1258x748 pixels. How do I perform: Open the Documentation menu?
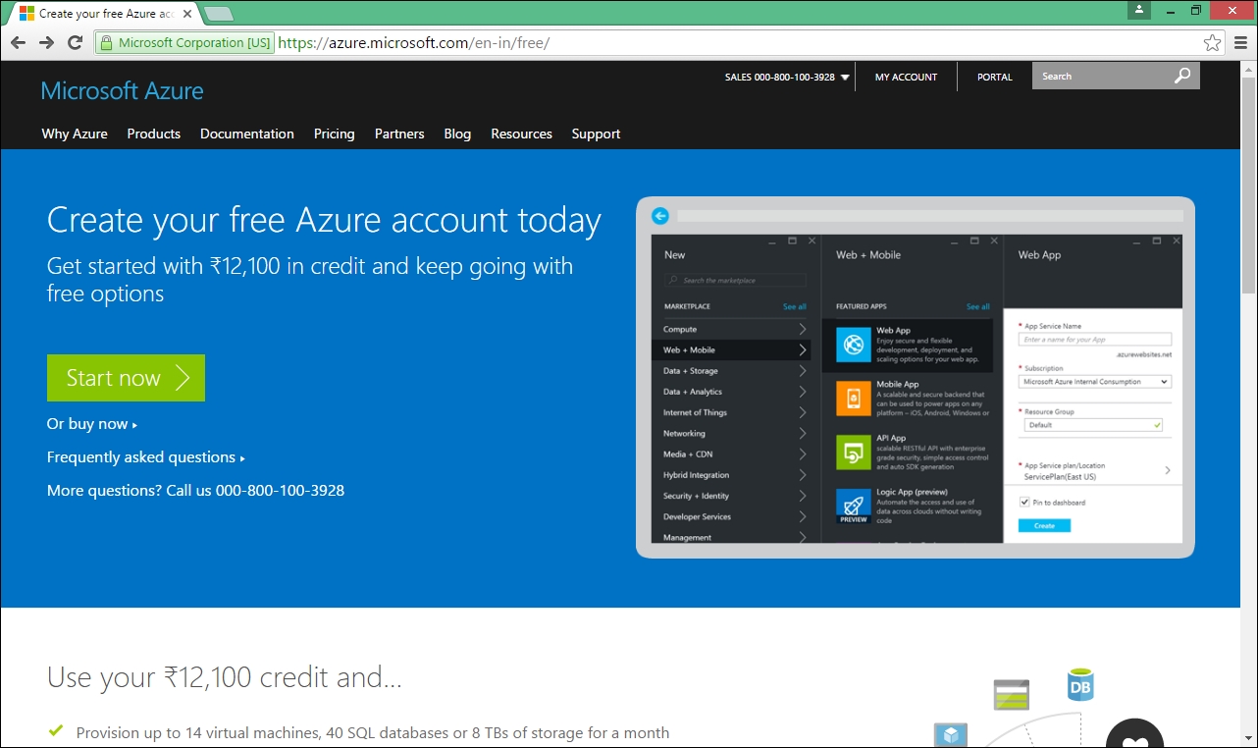[x=247, y=134]
